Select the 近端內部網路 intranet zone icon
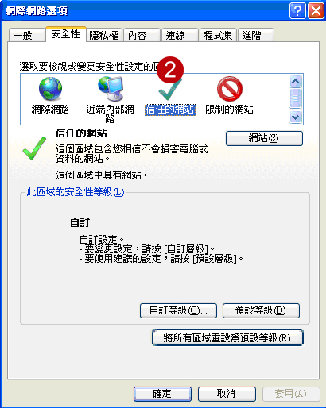This screenshot has width=326, height=408. pyautogui.click(x=111, y=88)
